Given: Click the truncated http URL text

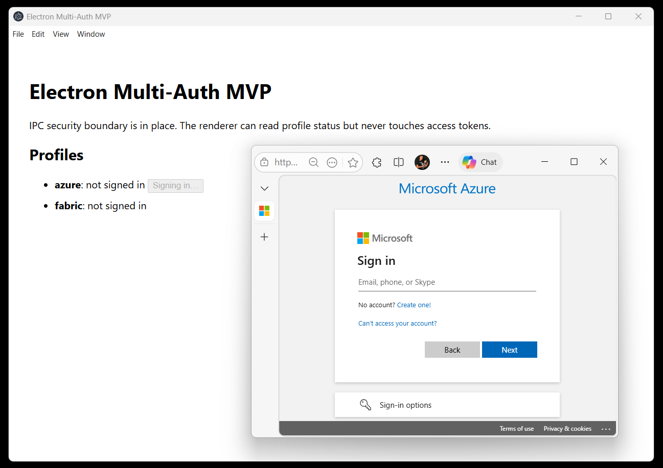Looking at the screenshot, I should point(286,162).
